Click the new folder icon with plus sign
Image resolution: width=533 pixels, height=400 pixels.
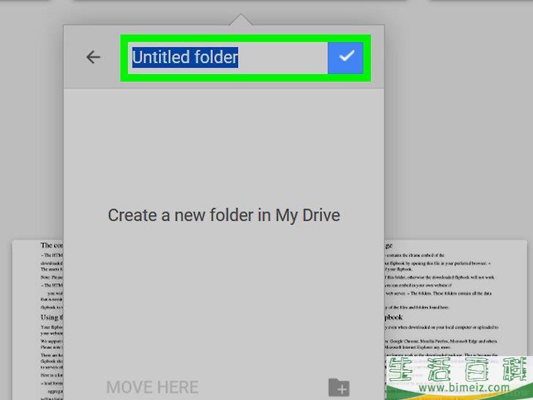point(338,386)
